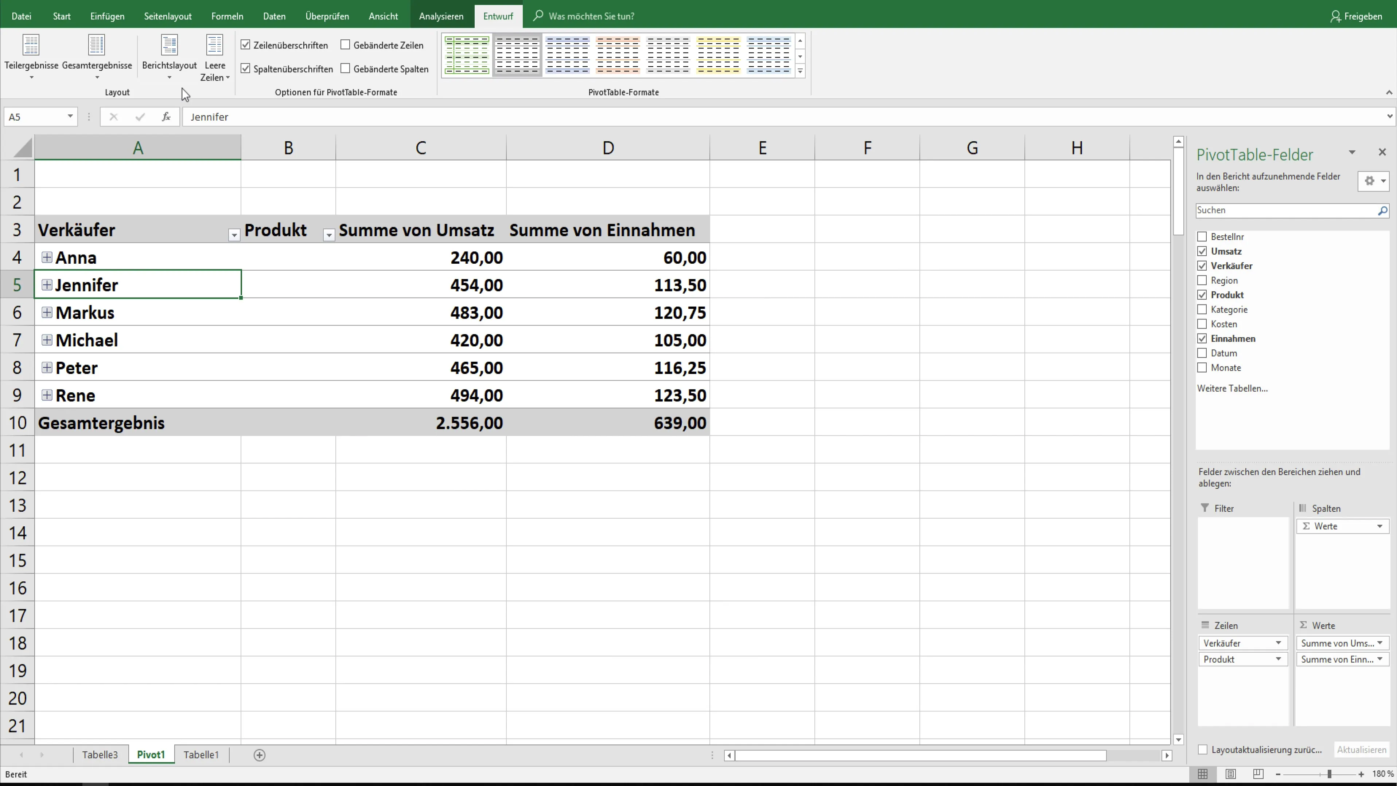Open PivotTable-Felder tools gear menu
Screen dimensions: 1397x786
(x=1373, y=181)
